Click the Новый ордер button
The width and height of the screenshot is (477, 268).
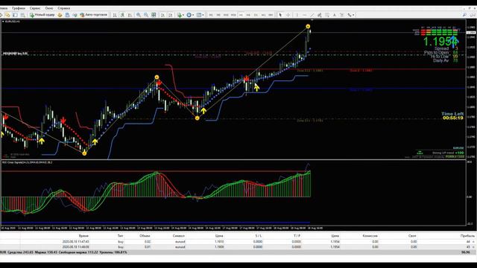[42, 15]
